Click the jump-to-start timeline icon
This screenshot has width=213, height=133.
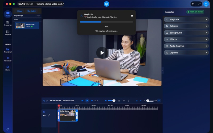coord(141,101)
